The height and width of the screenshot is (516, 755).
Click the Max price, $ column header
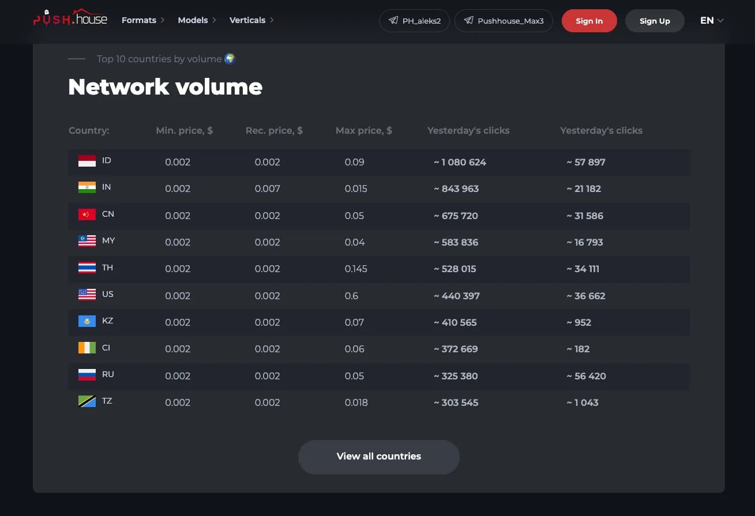click(x=364, y=131)
